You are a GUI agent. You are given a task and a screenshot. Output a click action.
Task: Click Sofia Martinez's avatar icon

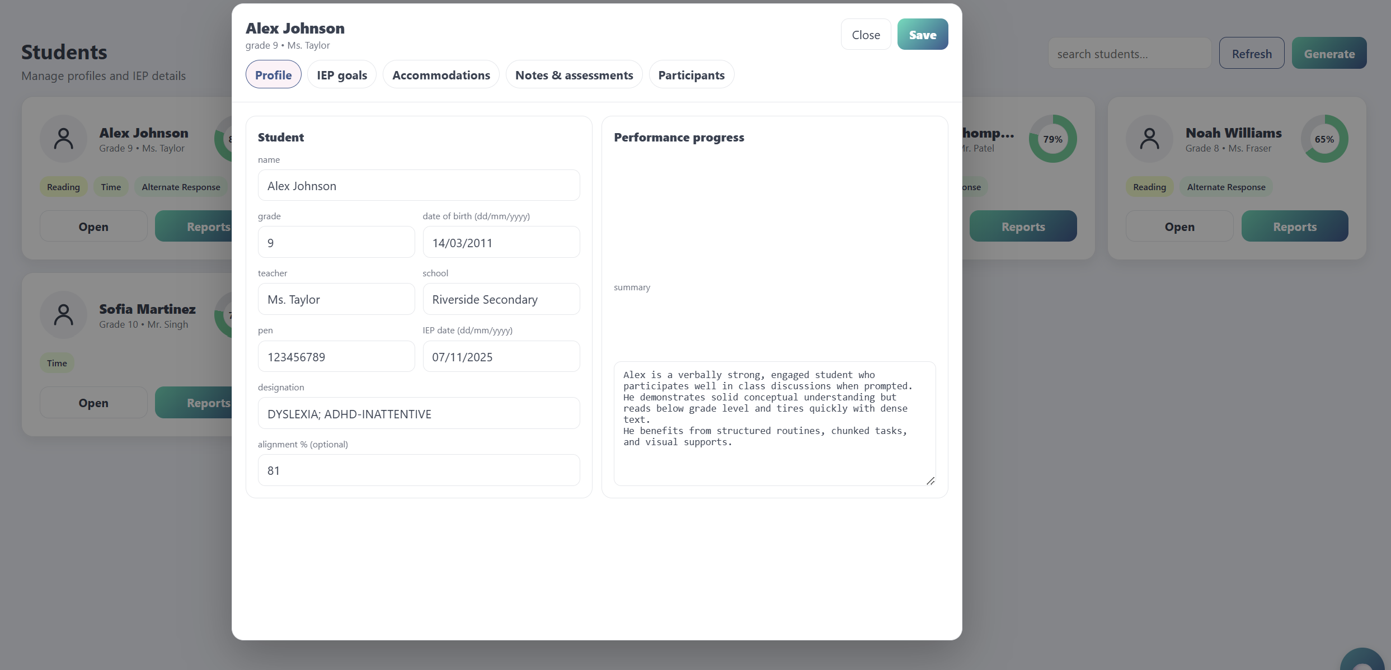pyautogui.click(x=64, y=315)
